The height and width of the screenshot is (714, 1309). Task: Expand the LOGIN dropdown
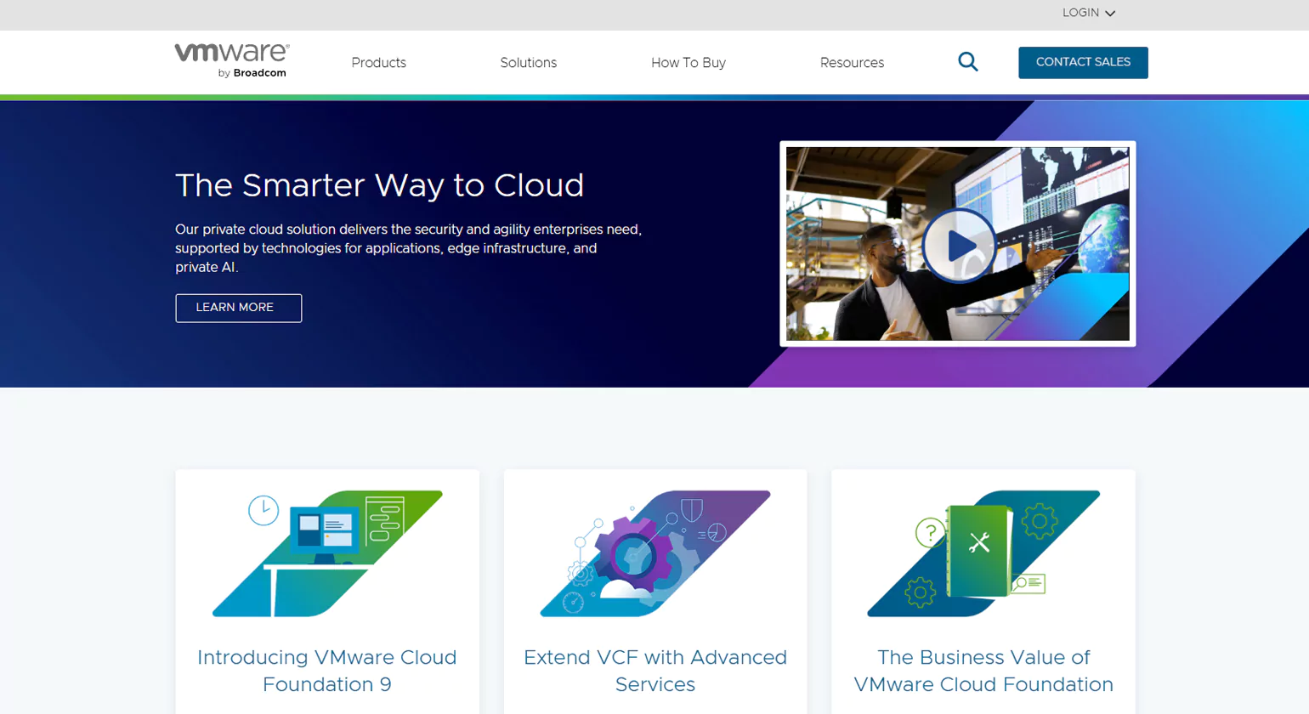click(1088, 13)
